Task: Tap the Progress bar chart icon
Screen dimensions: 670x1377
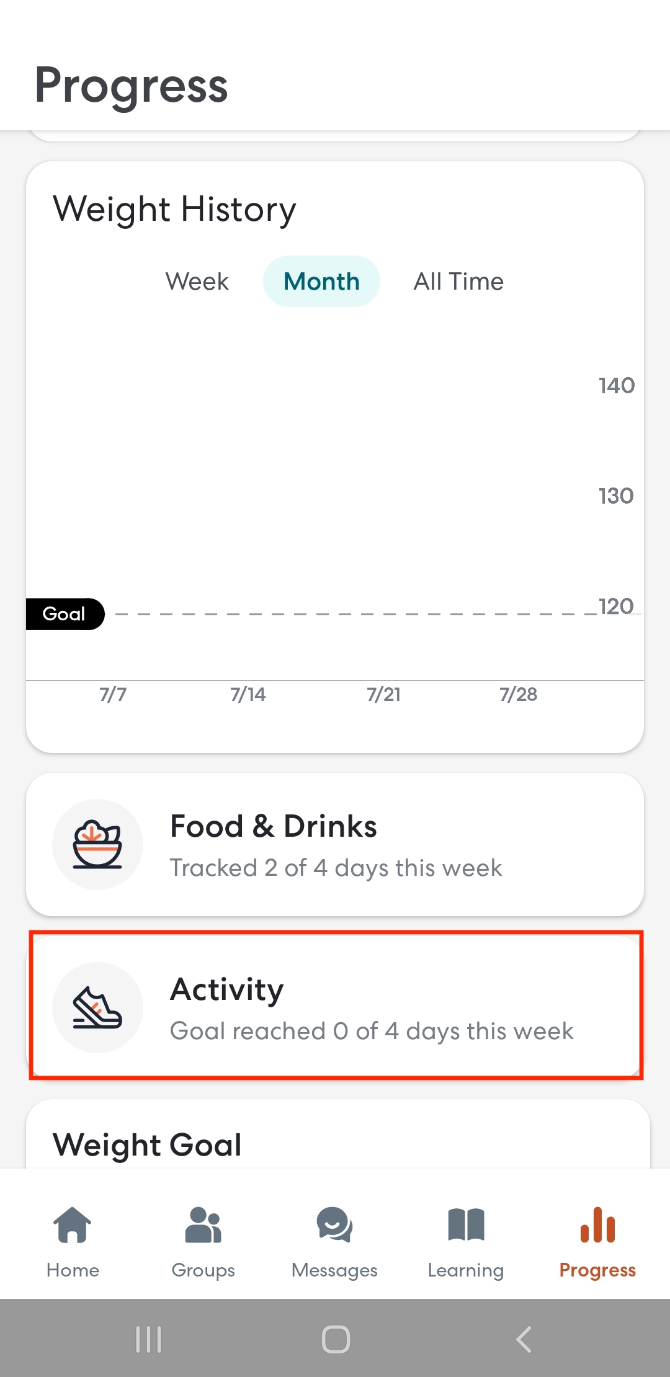Action: point(597,1225)
